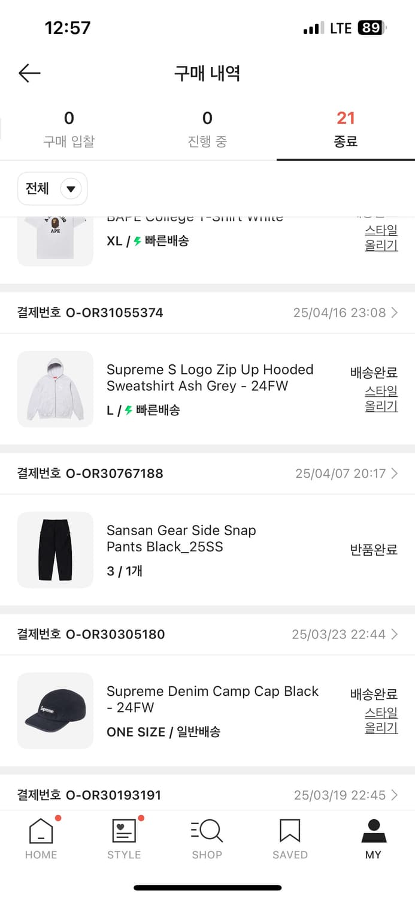The image size is (415, 899).
Task: Open the HOME tab icon
Action: (41, 831)
